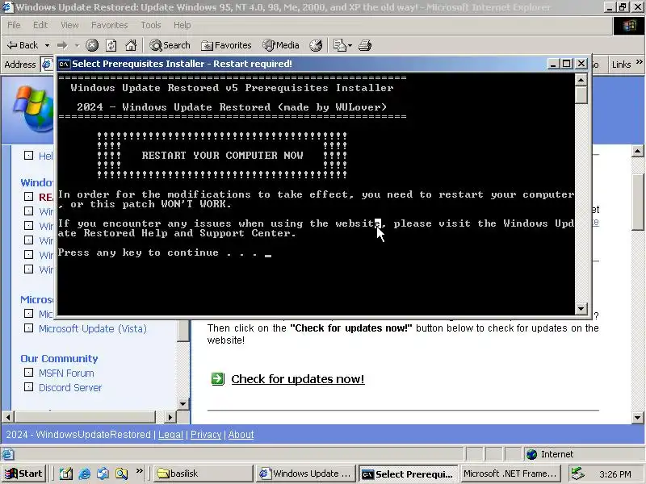Click the box beside Discord Server
The width and height of the screenshot is (646, 484).
click(28, 387)
